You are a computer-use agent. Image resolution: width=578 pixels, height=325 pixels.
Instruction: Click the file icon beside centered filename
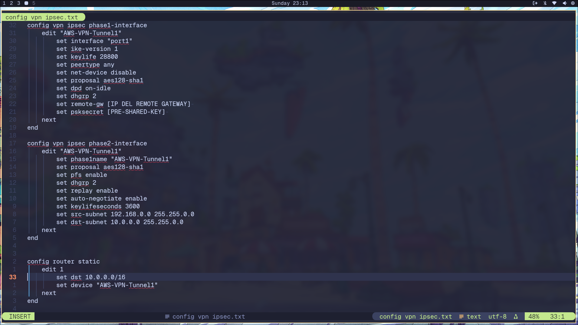[167, 317]
